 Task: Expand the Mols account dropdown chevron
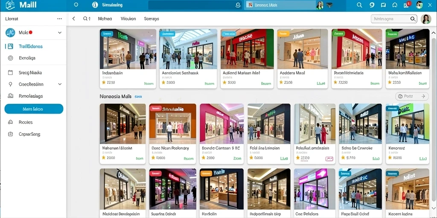[x=60, y=32]
